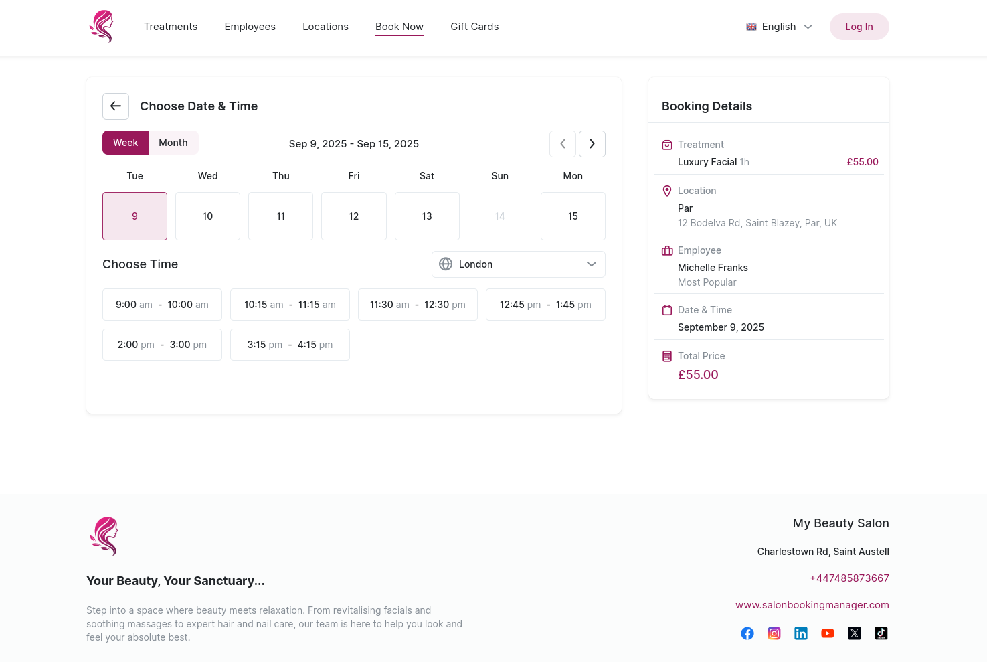
Task: Choose the 2:00 pm - 3:00 pm slot
Action: pos(162,345)
